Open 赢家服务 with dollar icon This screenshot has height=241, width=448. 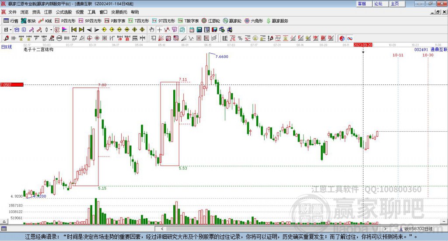tap(277, 21)
